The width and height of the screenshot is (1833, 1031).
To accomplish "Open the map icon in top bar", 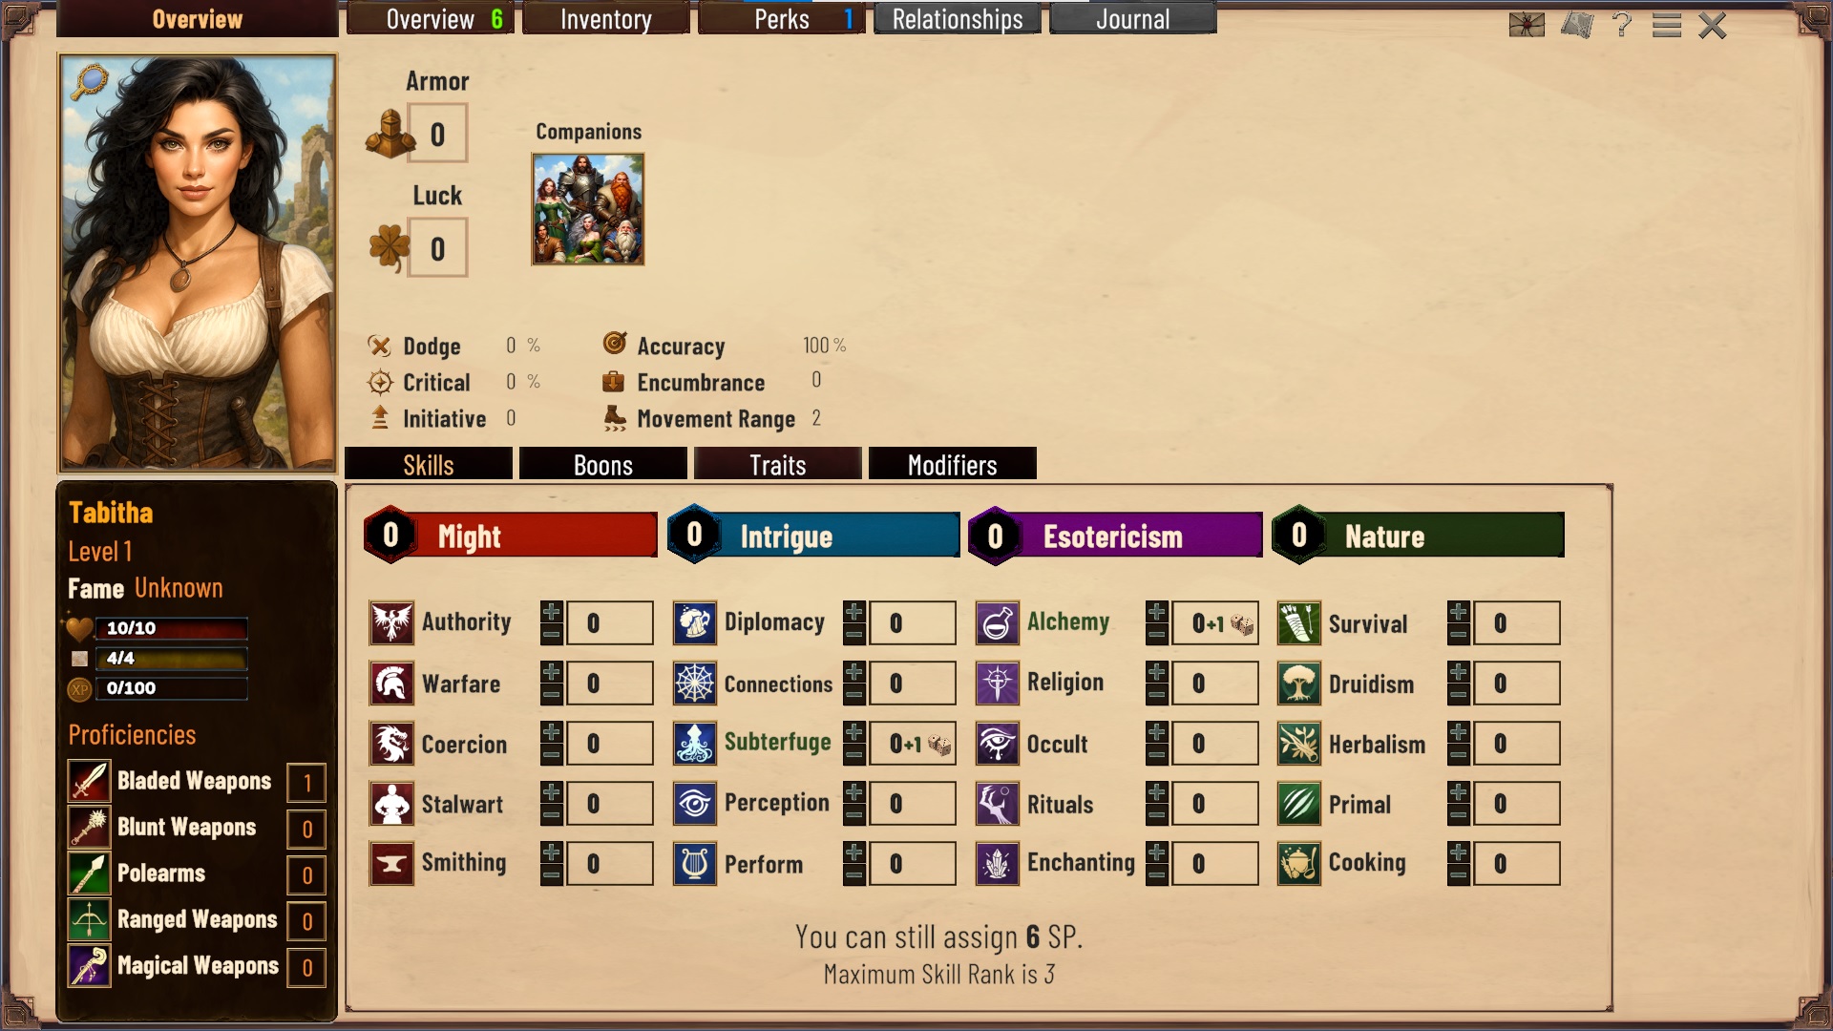I will pos(1577,25).
